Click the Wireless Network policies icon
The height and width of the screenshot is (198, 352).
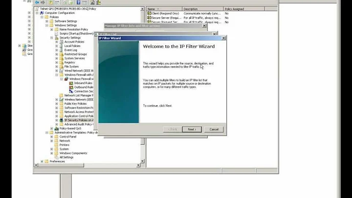(61, 99)
